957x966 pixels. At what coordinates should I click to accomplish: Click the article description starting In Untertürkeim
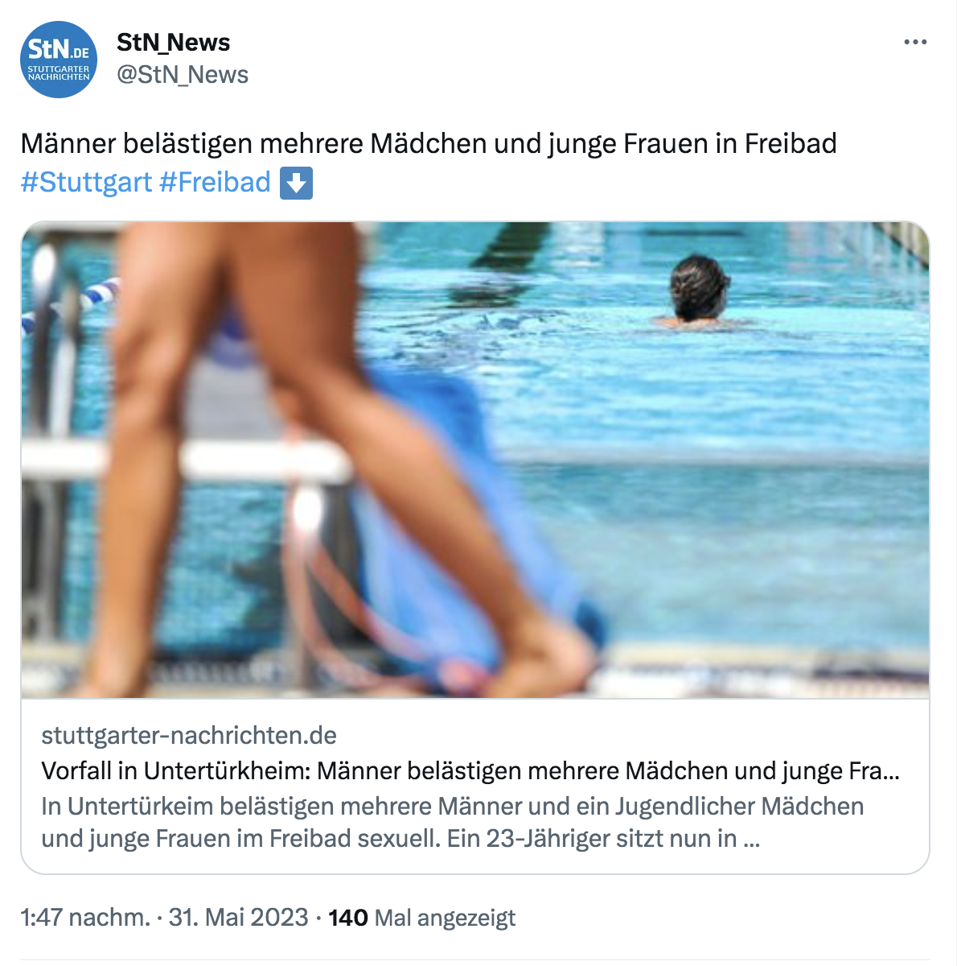(453, 822)
